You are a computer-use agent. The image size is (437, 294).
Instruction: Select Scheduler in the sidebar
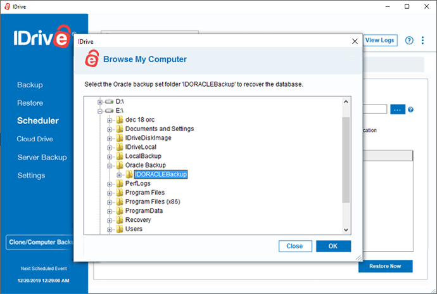(38, 121)
